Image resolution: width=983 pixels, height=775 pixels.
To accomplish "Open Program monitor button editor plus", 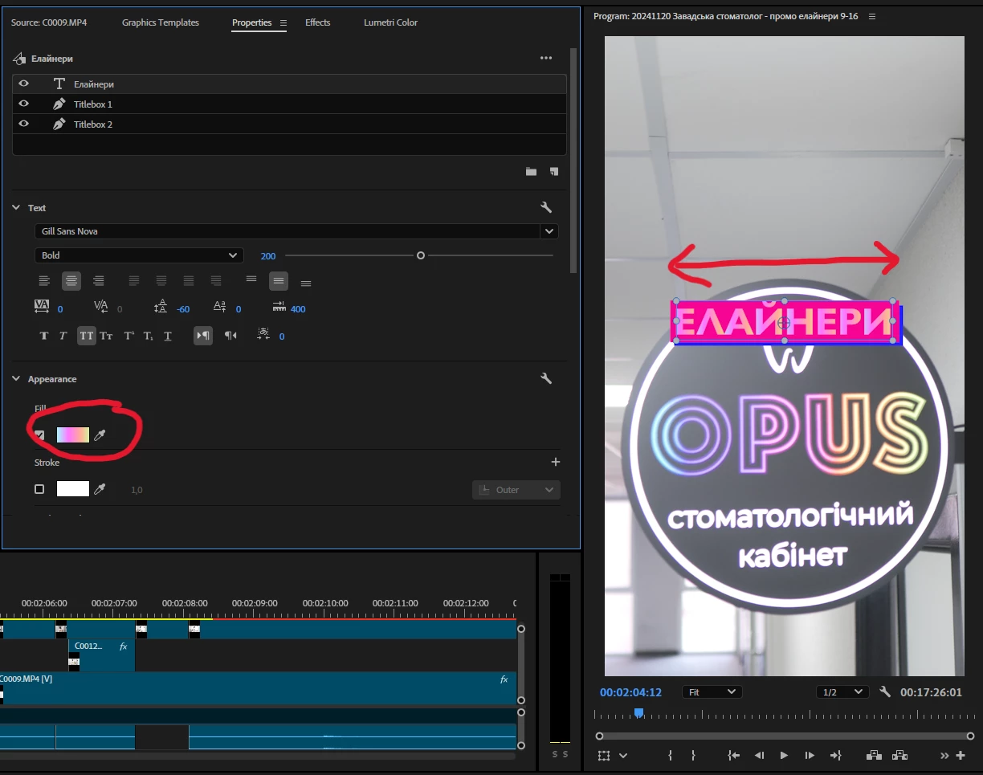I will point(961,755).
